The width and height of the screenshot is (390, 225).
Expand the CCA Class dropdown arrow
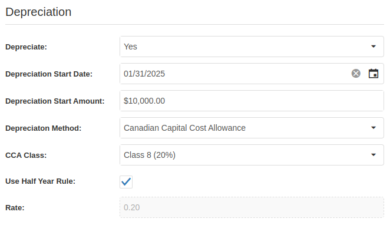[373, 155]
